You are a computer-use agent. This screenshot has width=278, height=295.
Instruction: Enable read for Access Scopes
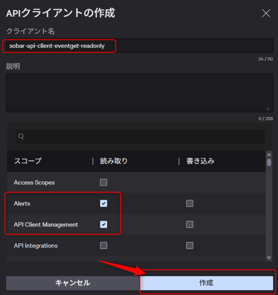click(104, 182)
